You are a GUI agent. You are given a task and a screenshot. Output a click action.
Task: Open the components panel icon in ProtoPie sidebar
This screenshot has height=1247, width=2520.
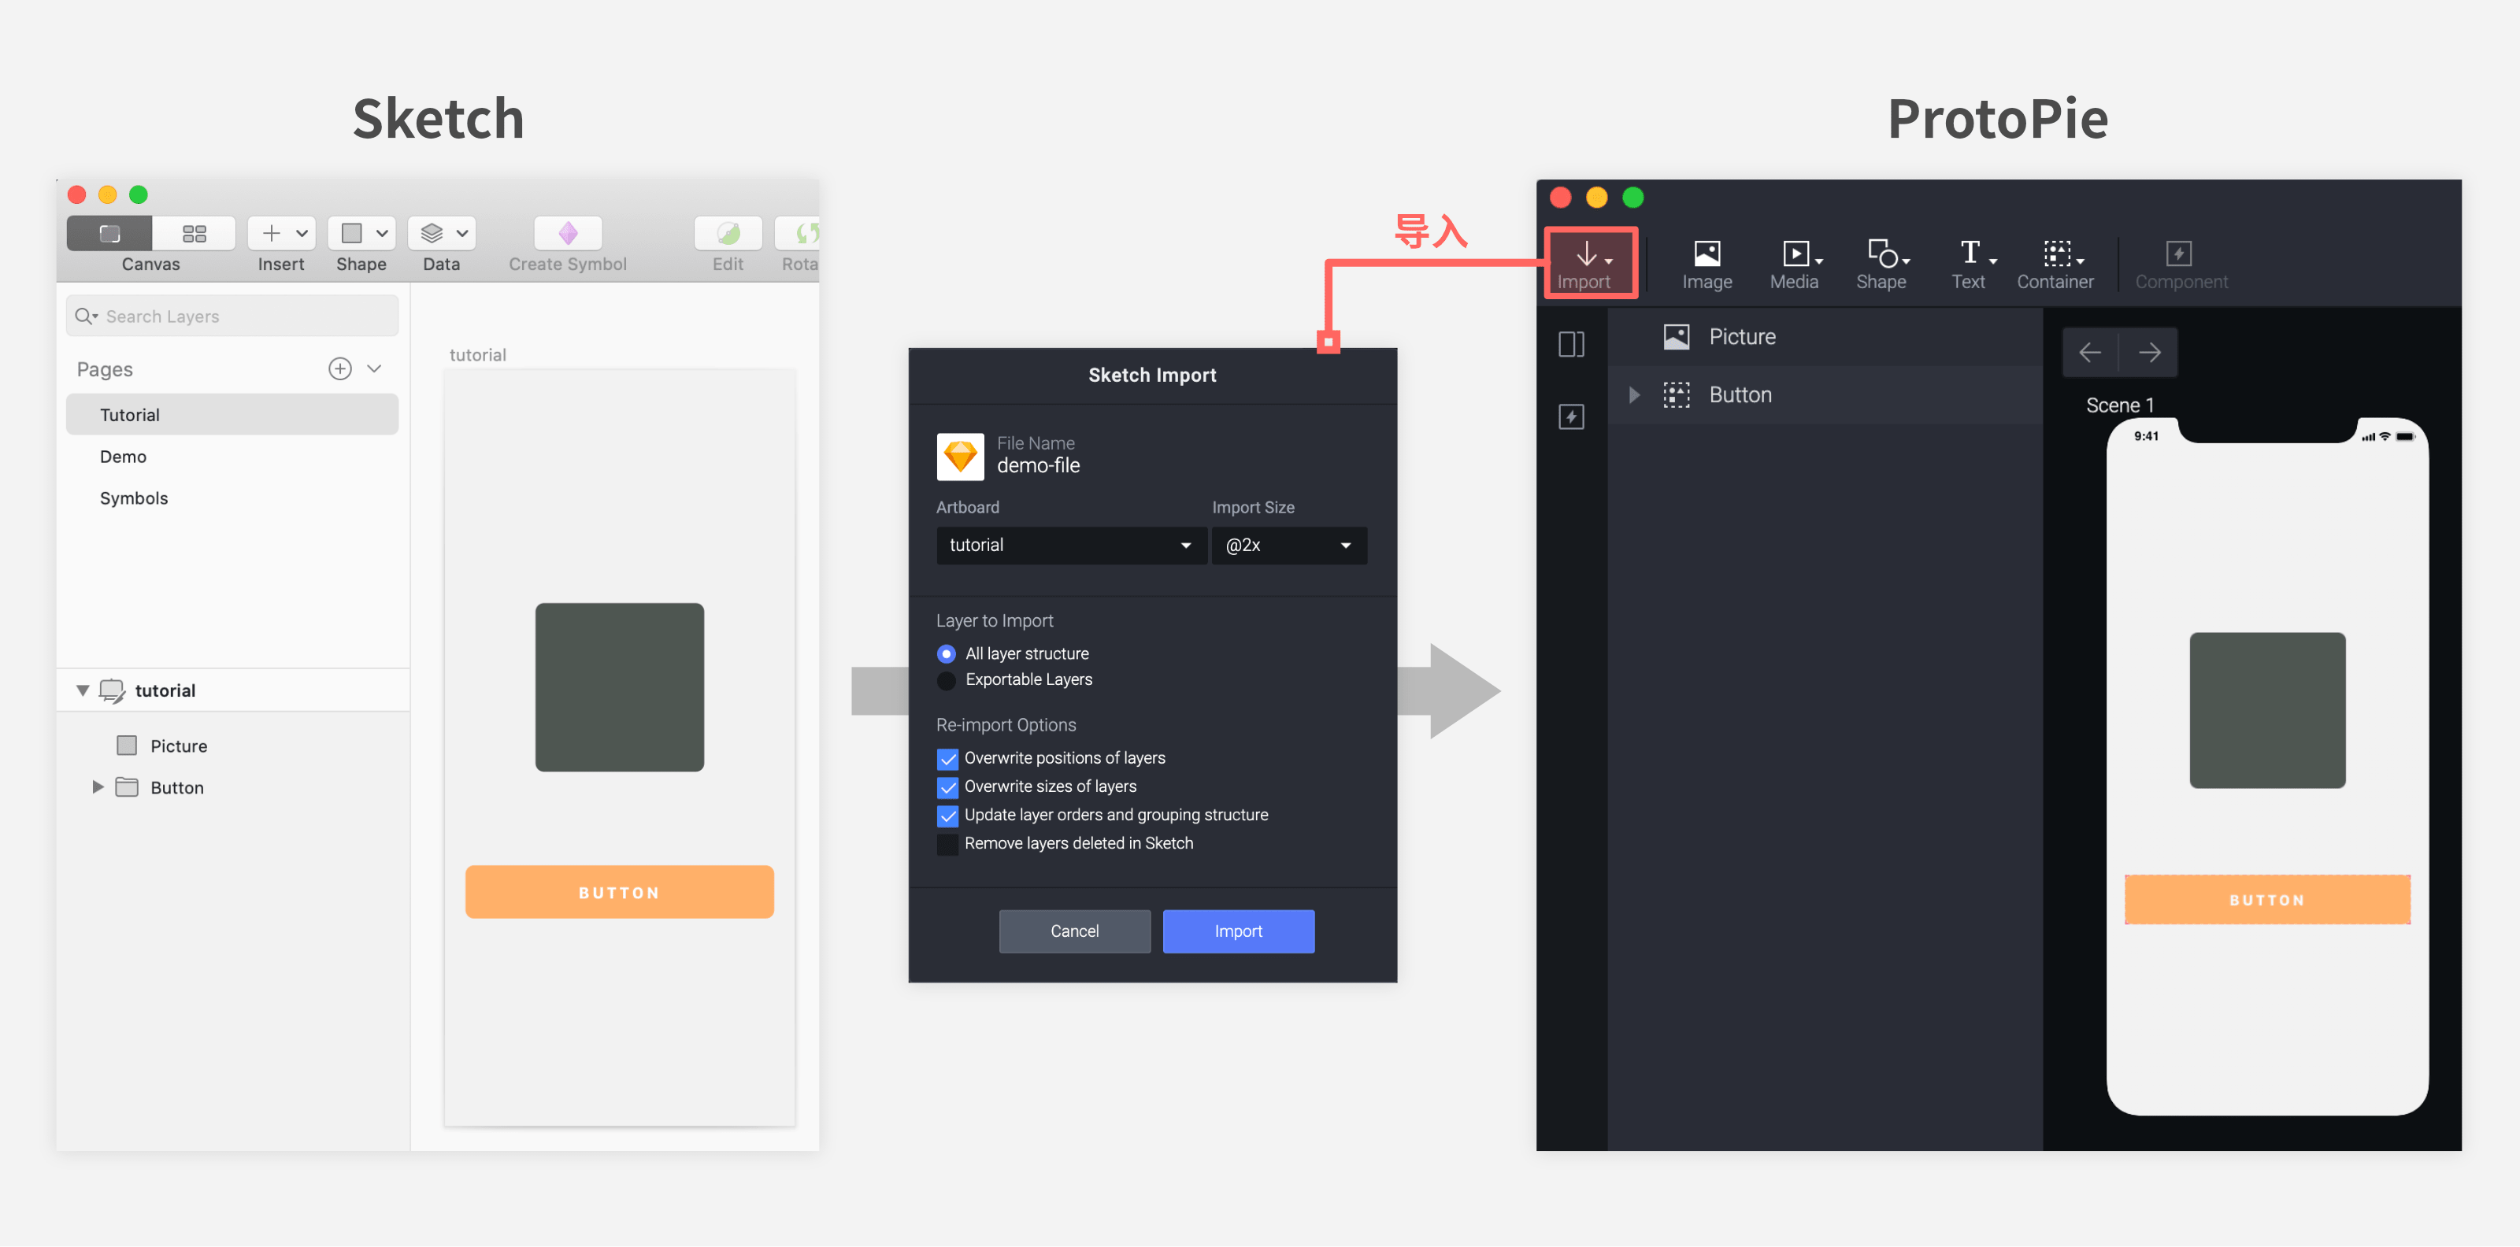click(x=1571, y=417)
